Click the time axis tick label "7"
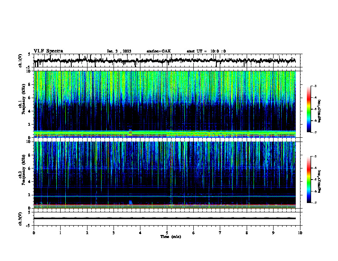The image size is (338, 261). [220, 233]
